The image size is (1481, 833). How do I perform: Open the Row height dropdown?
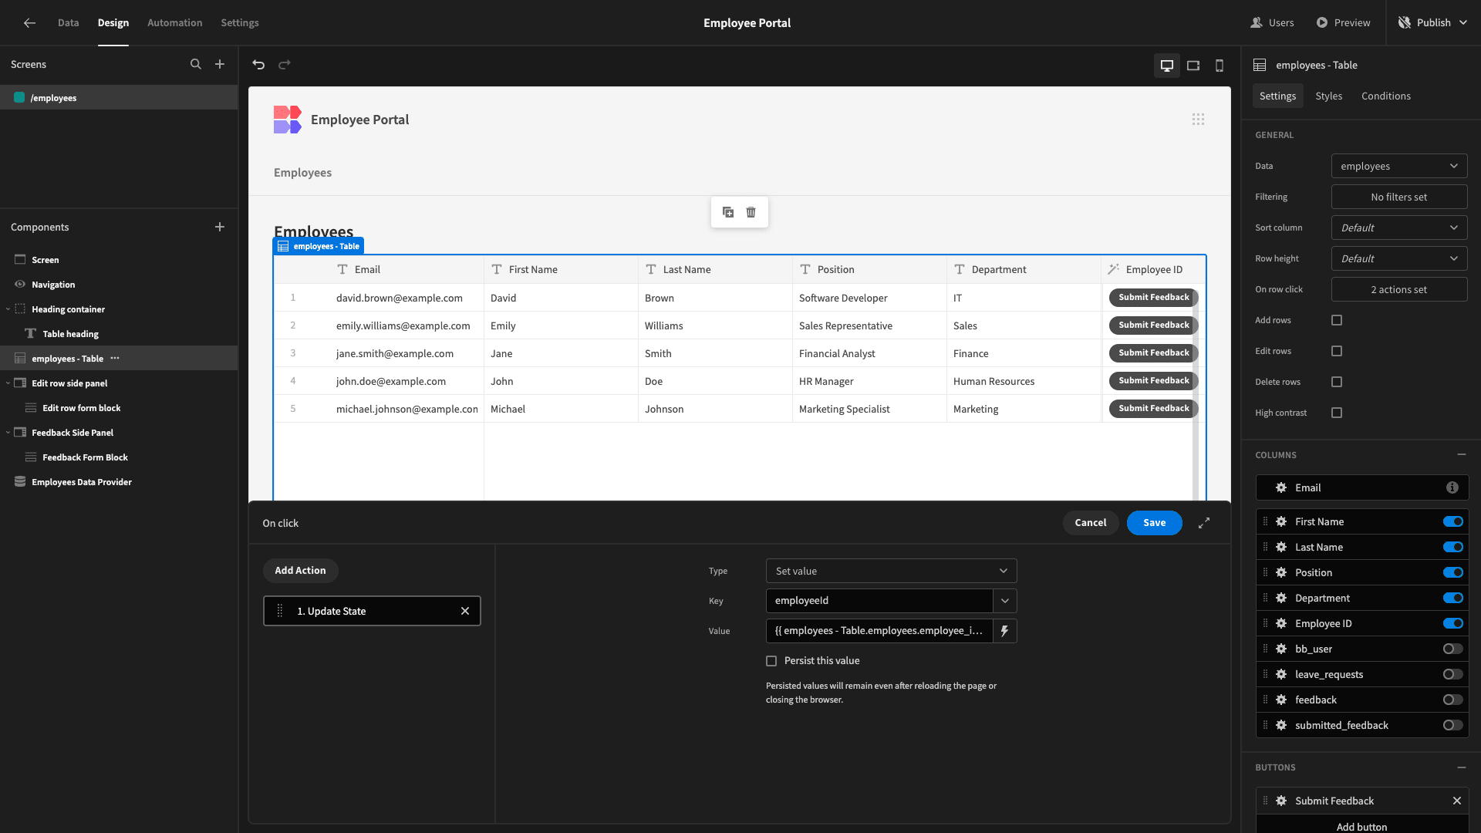click(1399, 258)
